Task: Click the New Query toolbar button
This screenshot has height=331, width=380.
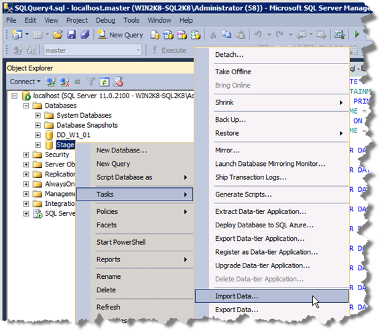Action: click(120, 35)
